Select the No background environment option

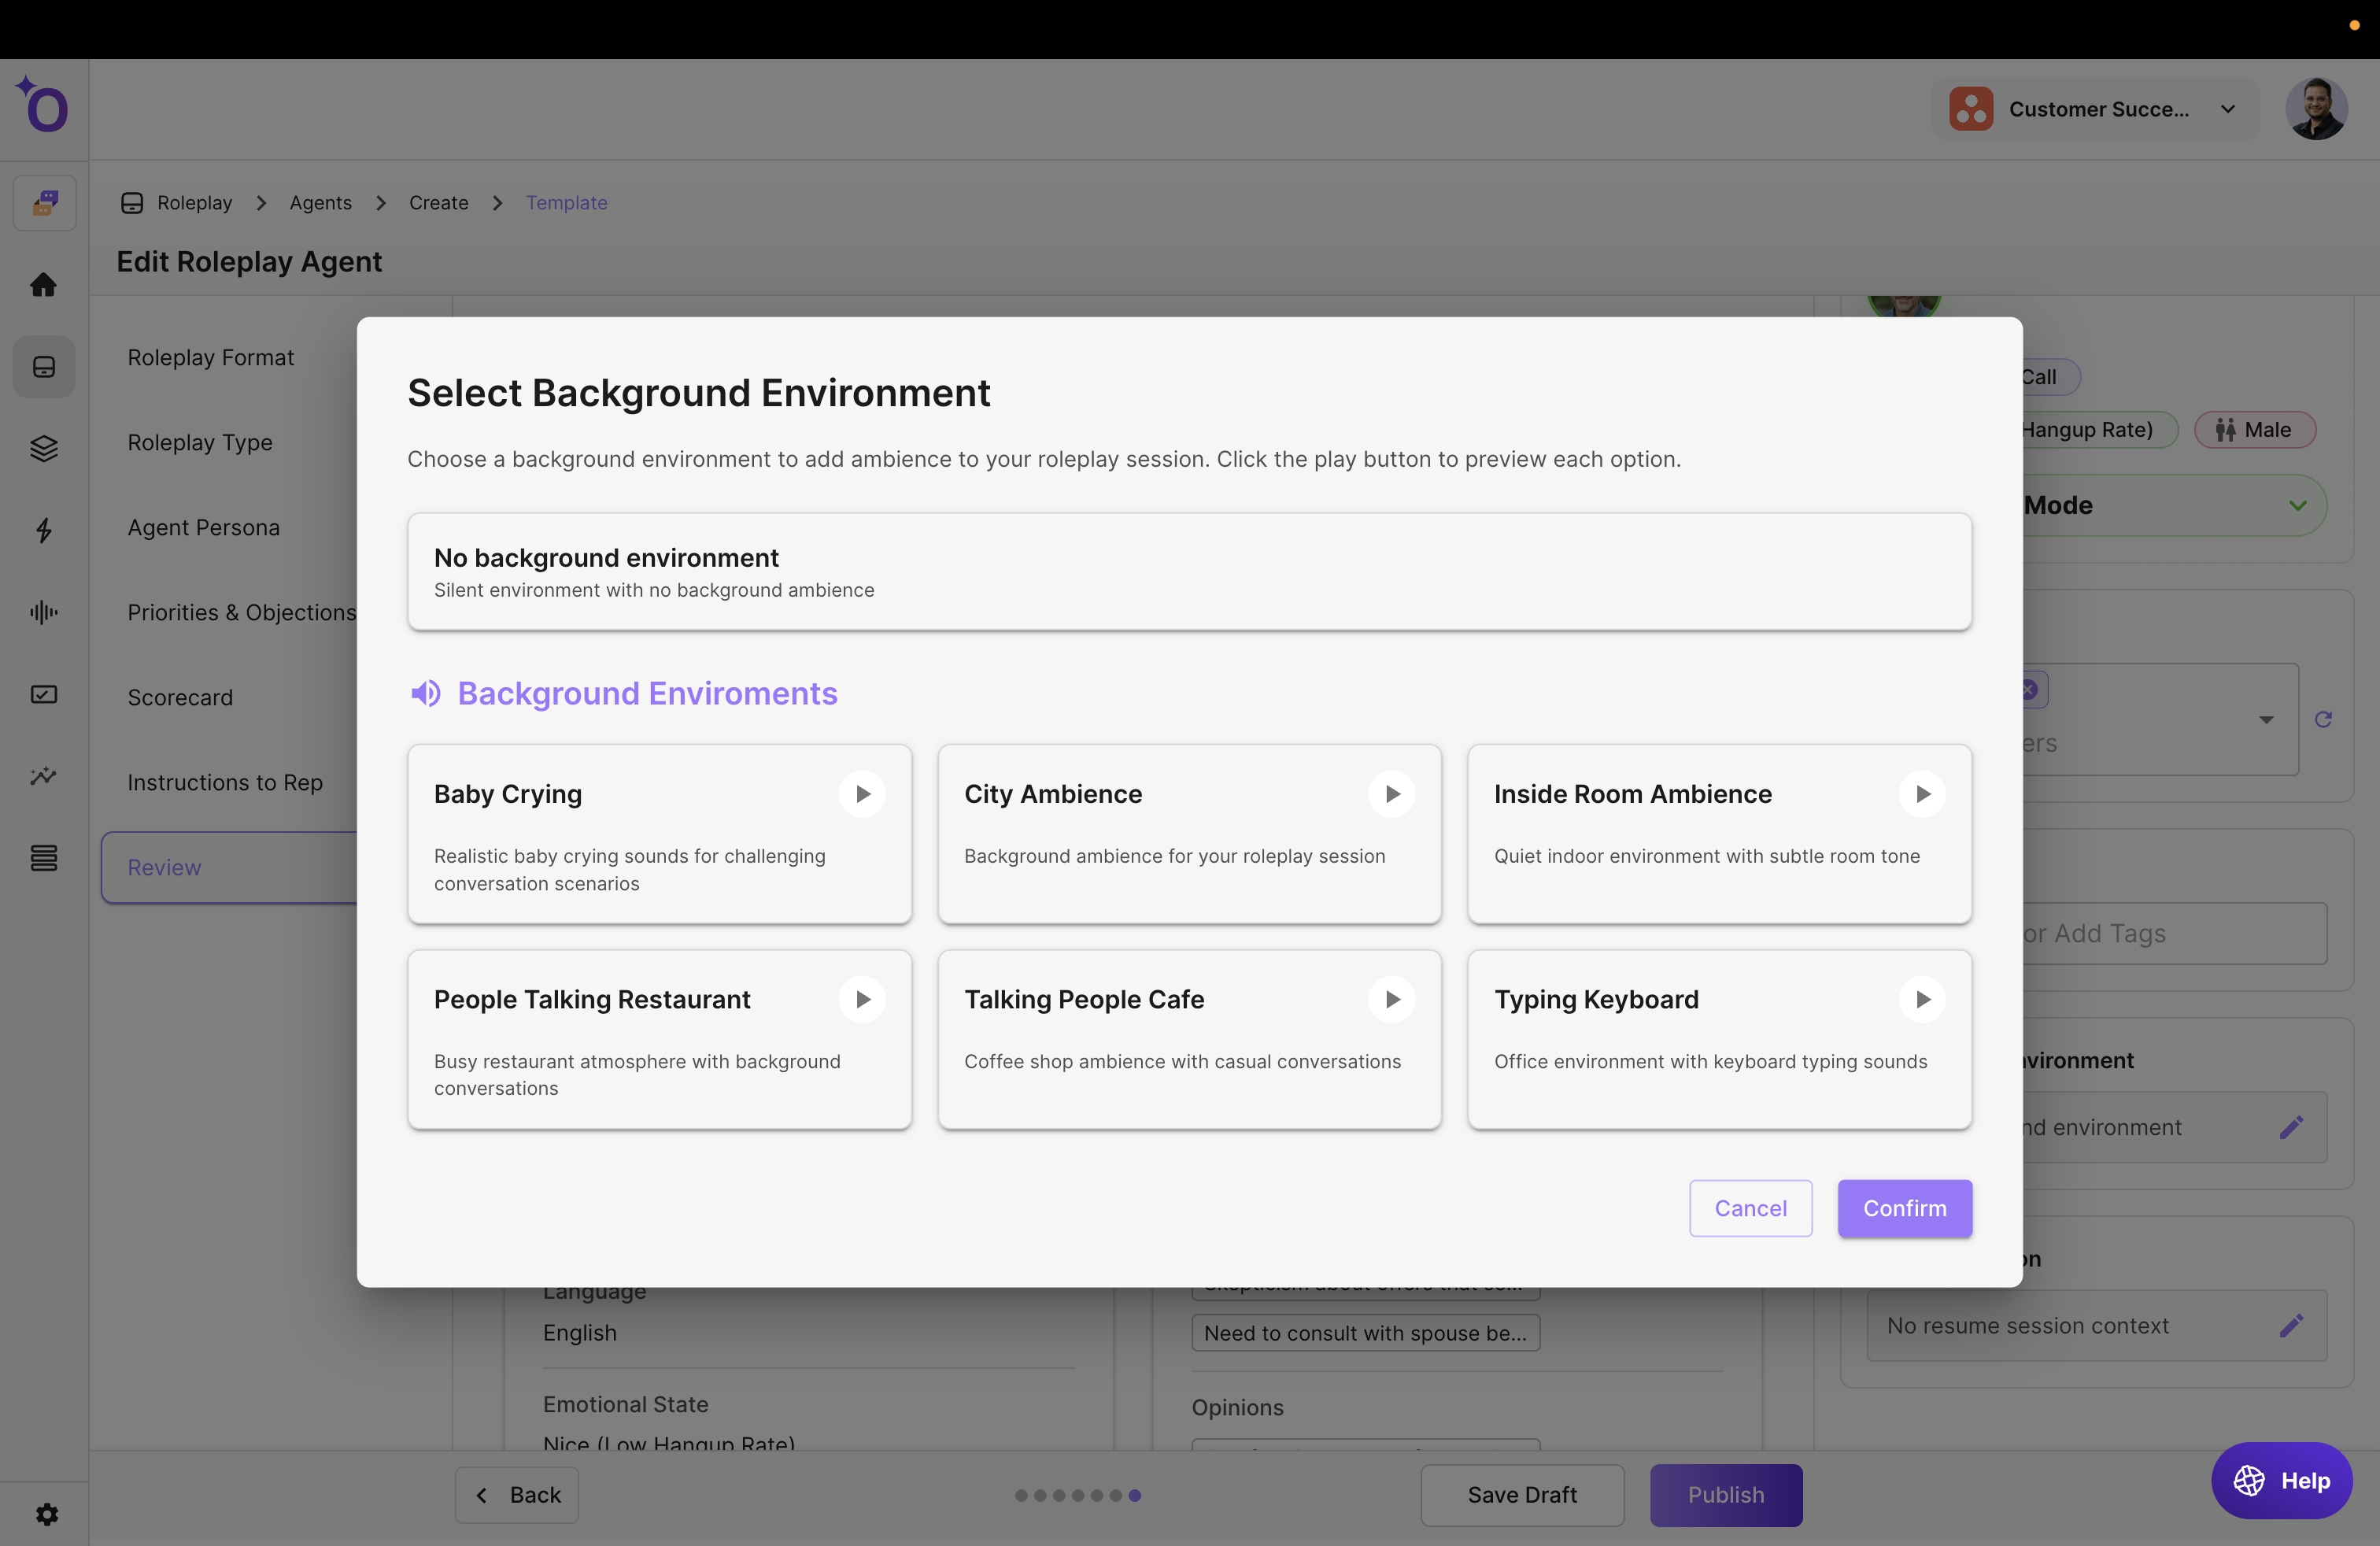point(1188,572)
